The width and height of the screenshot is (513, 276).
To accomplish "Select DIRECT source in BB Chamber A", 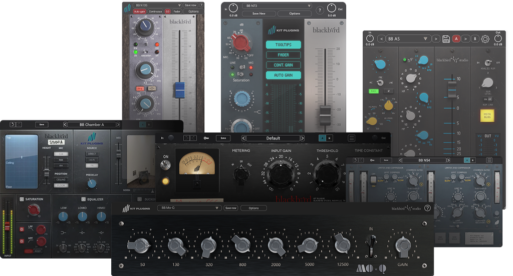I will pyautogui.click(x=92, y=153).
